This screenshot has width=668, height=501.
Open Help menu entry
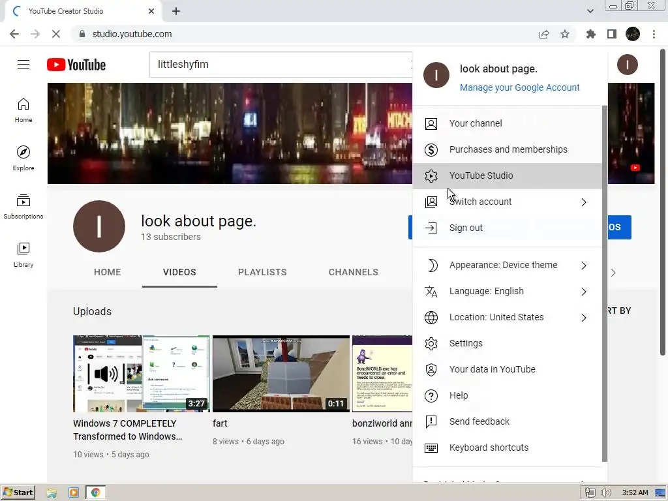tap(507, 396)
